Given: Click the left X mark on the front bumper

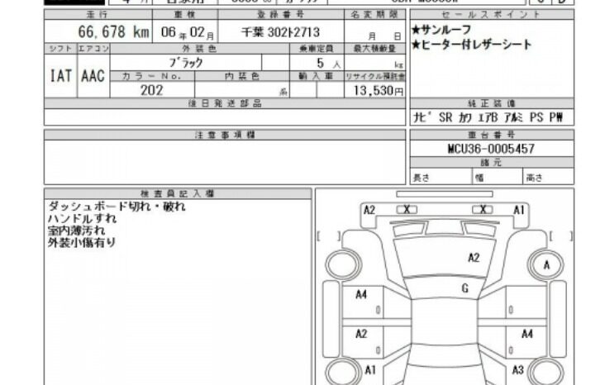Looking at the screenshot, I should [x=406, y=210].
